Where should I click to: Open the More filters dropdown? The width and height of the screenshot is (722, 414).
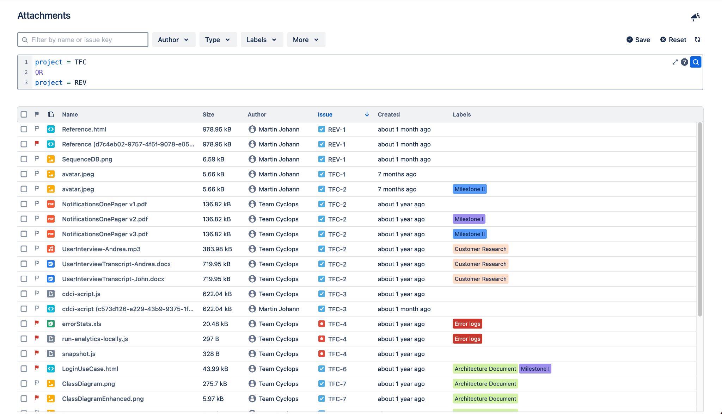tap(306, 40)
